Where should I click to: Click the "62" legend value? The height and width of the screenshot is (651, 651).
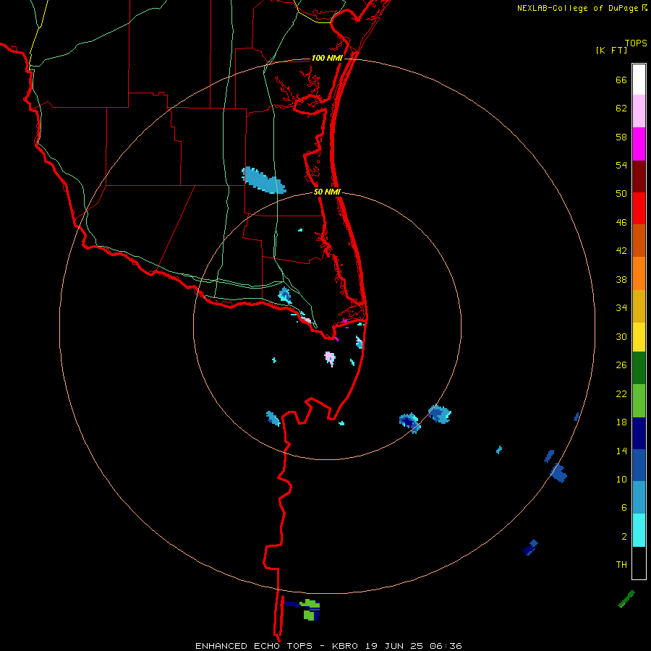pos(621,109)
